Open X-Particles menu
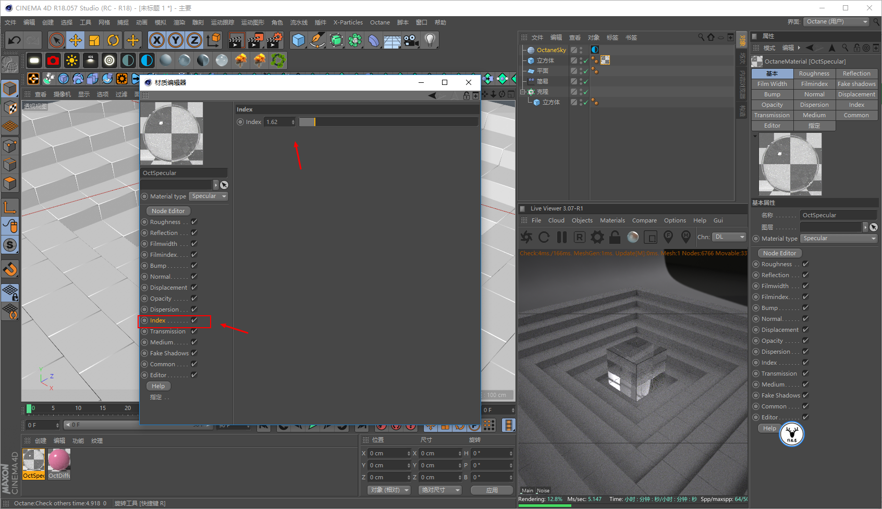Screen dimensions: 882x509 point(348,22)
